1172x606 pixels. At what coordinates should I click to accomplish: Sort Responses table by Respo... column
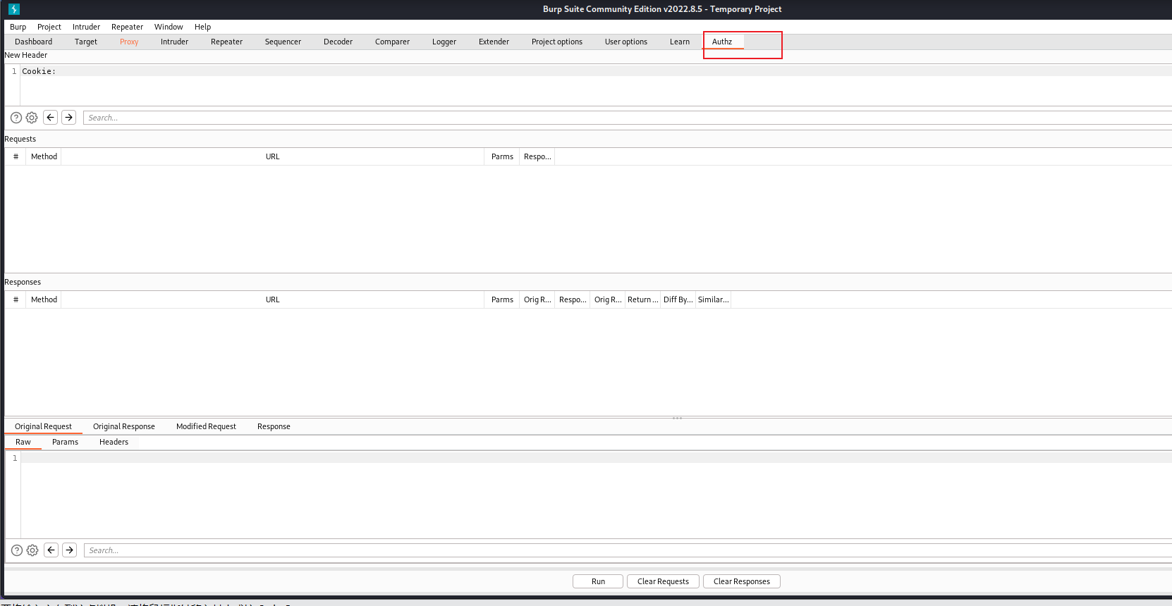pos(573,299)
